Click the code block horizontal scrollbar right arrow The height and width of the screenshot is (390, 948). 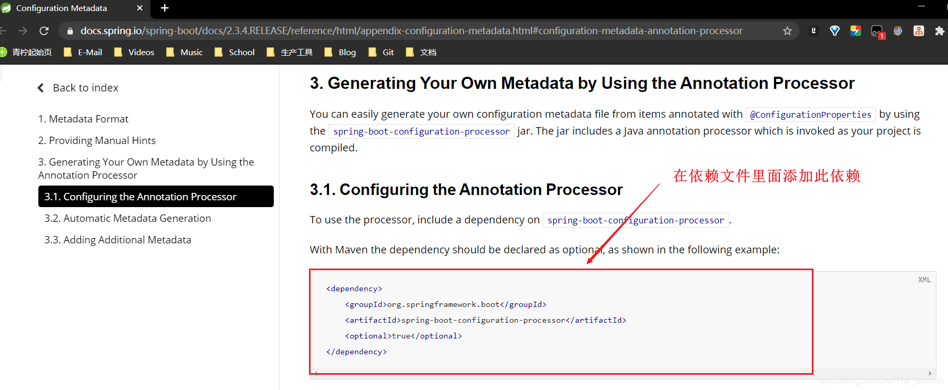pos(930,374)
